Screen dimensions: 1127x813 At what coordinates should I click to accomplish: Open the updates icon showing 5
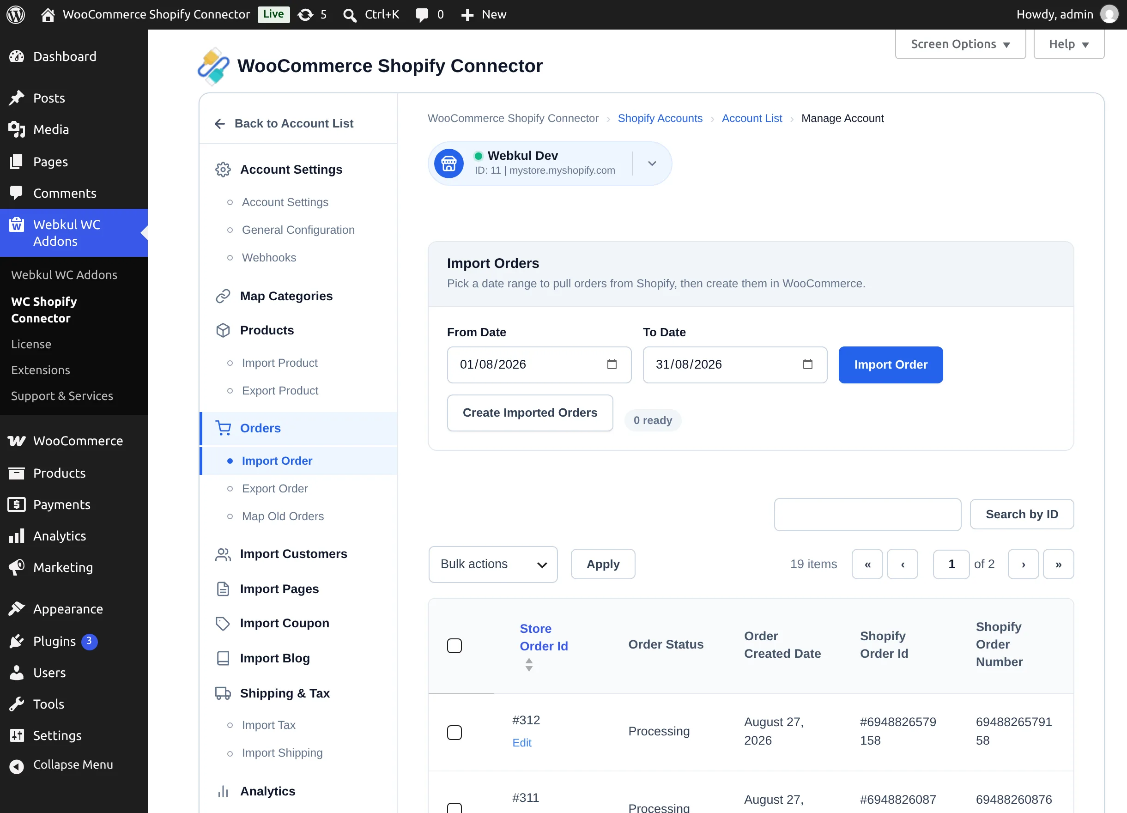pos(312,14)
